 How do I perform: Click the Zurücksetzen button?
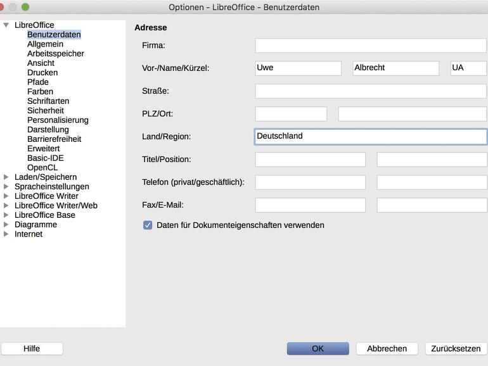456,348
